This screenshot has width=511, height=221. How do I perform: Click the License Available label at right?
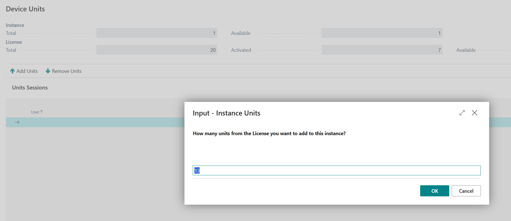(466, 50)
